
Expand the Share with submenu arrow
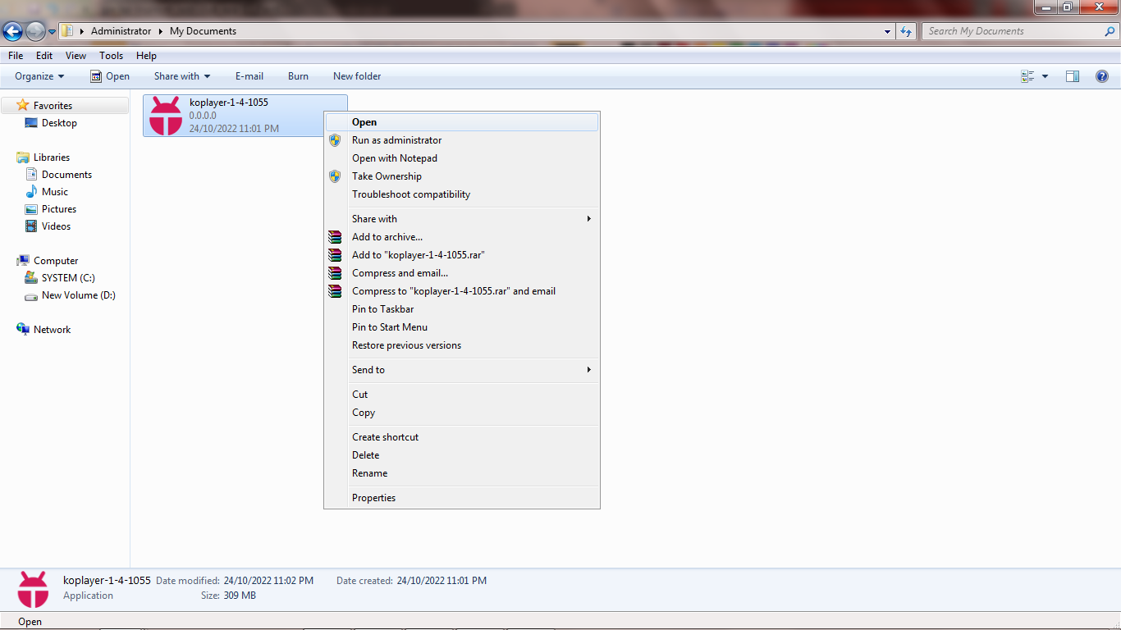click(588, 219)
